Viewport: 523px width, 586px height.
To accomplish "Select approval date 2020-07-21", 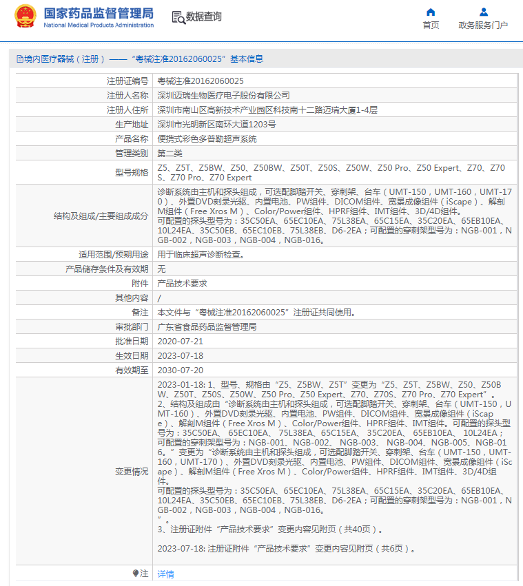I will (x=181, y=342).
